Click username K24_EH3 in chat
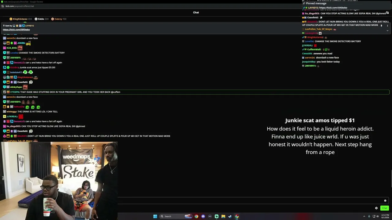This screenshot has width=392, height=220. [11, 48]
